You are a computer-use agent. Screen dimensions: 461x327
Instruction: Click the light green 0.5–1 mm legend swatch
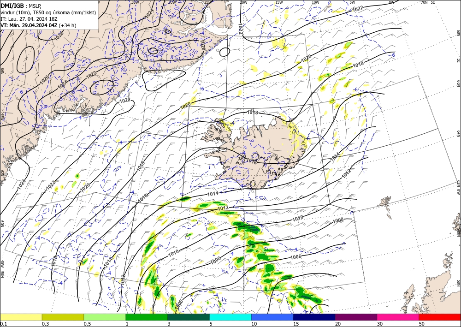105,317
